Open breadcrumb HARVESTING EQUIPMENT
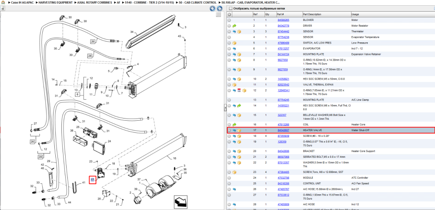 pyautogui.click(x=56, y=2)
